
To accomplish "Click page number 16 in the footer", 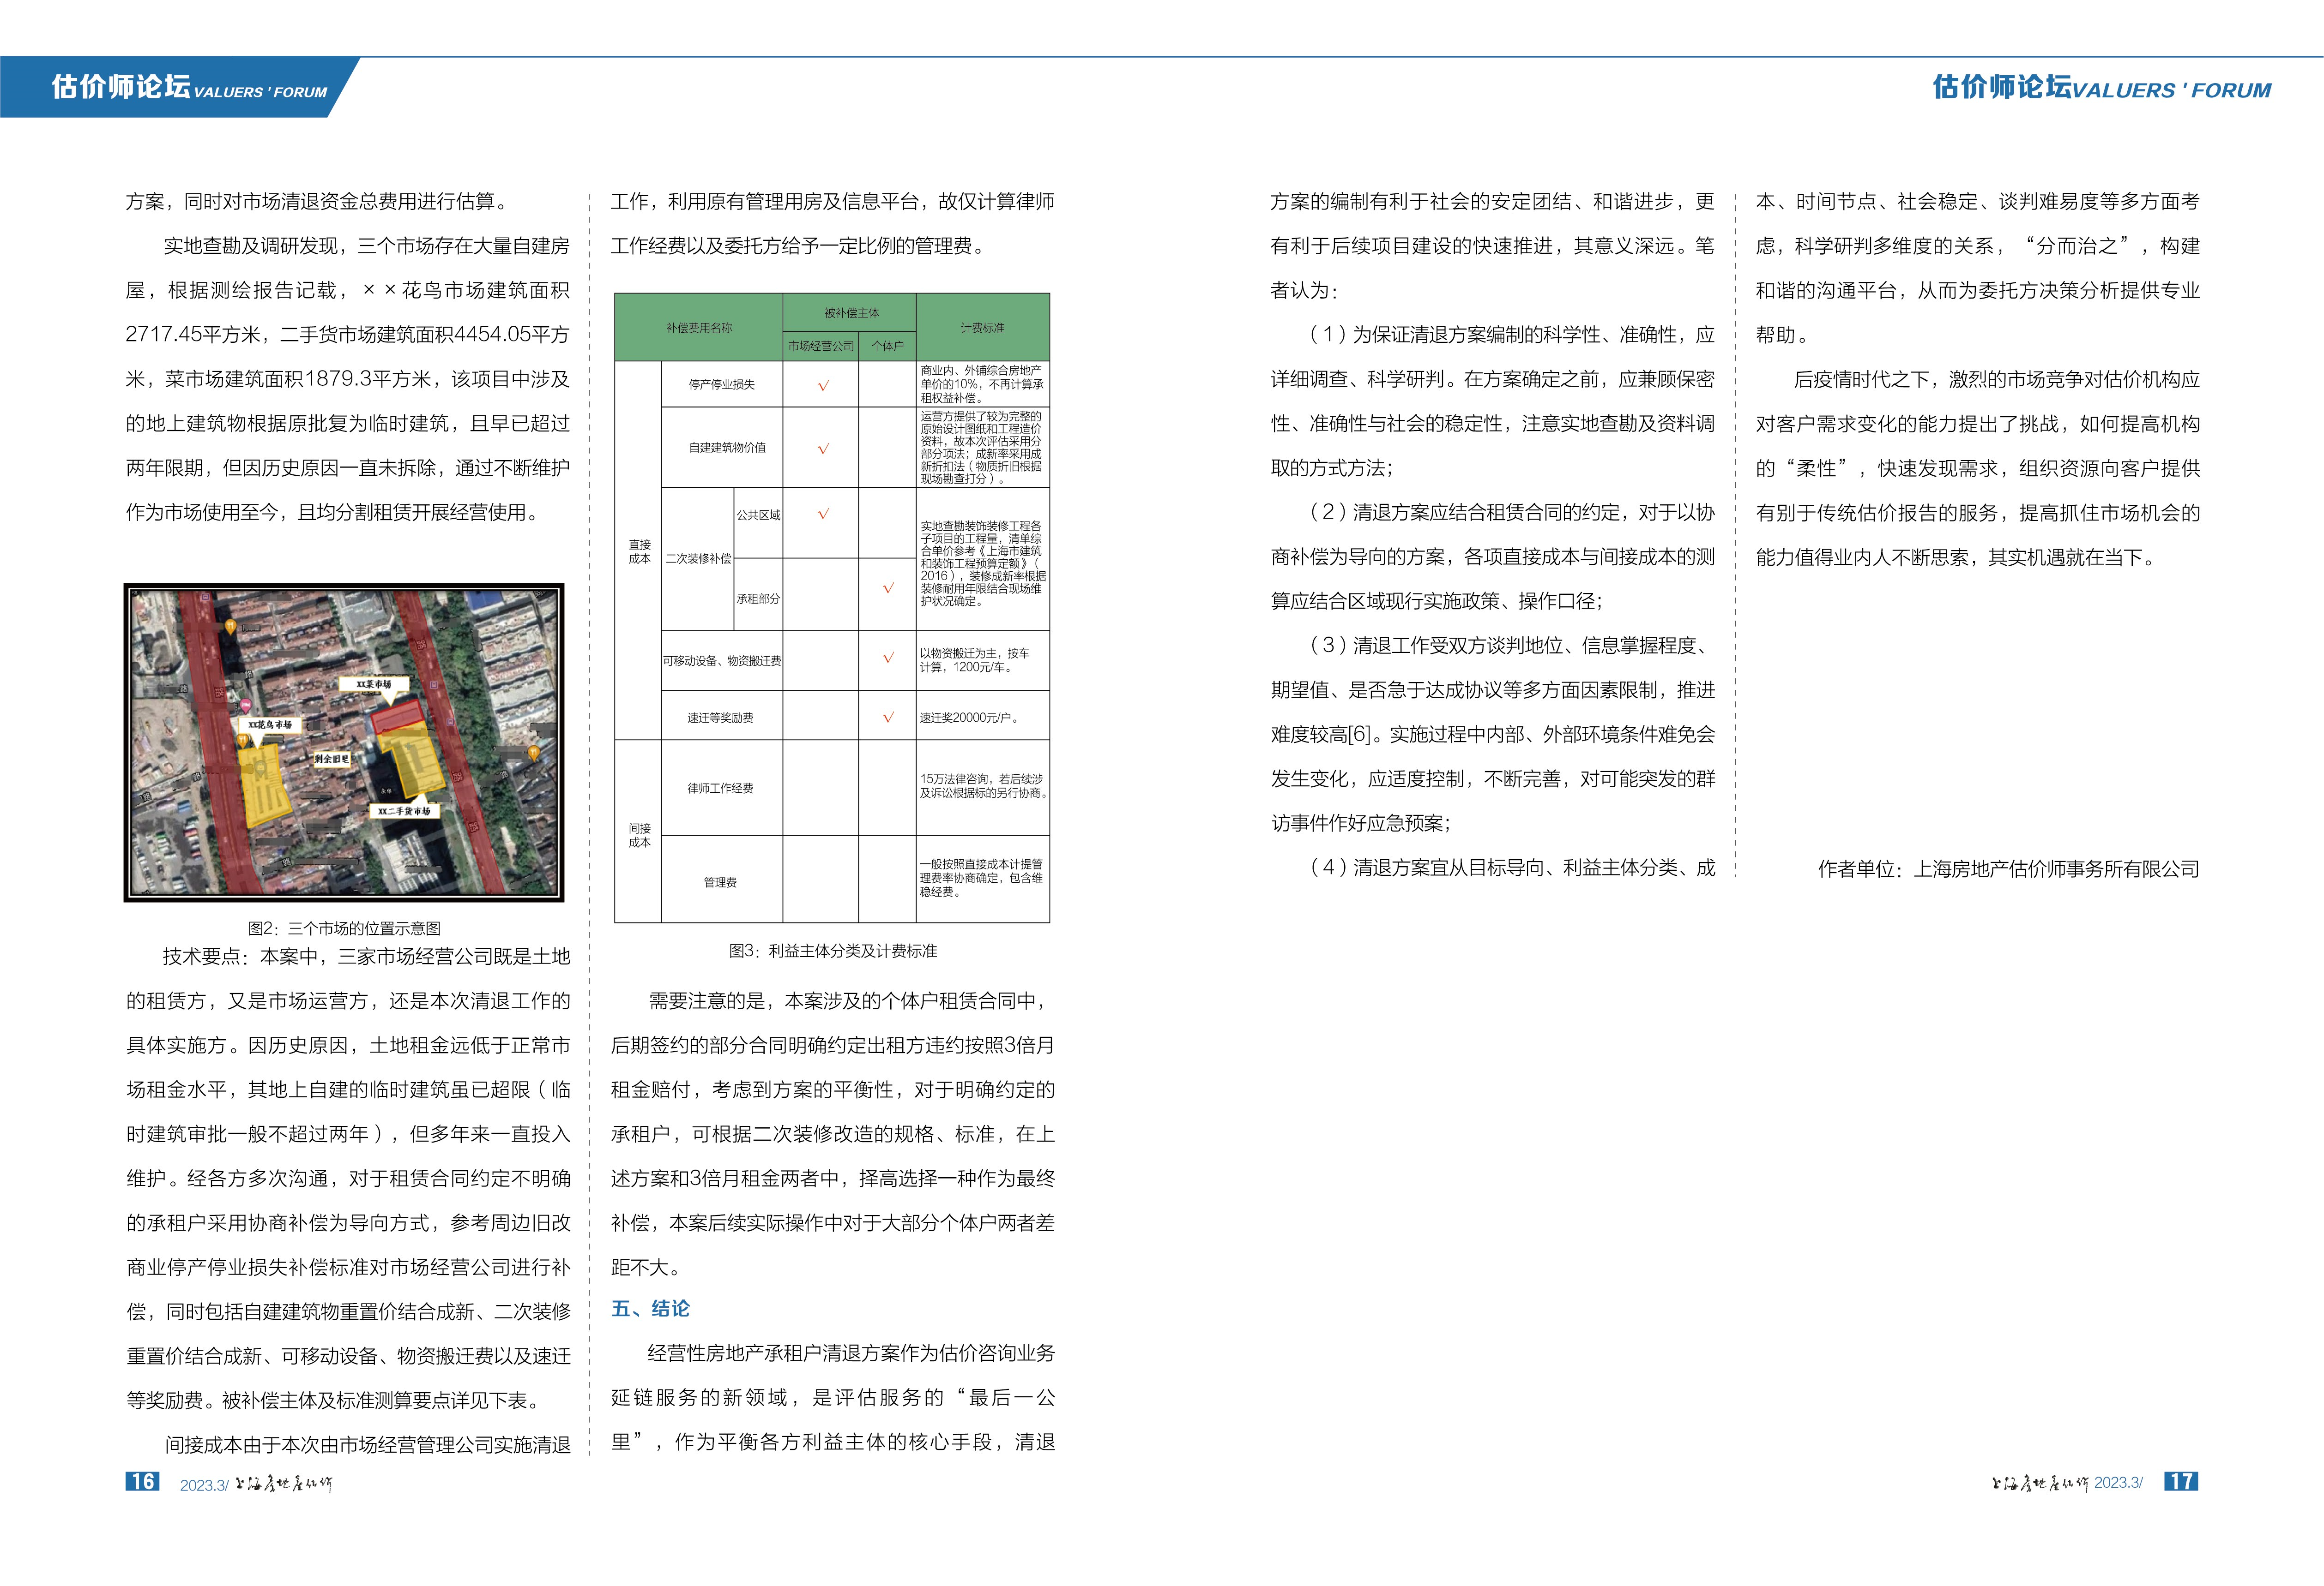I will coord(142,1482).
